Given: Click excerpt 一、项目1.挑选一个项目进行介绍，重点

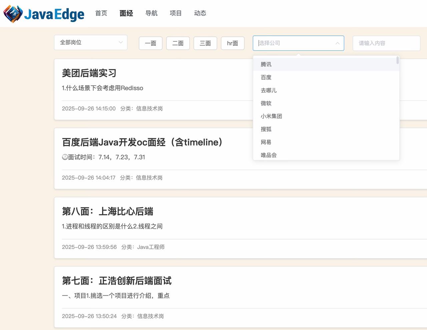Looking at the screenshot, I should click(116, 296).
